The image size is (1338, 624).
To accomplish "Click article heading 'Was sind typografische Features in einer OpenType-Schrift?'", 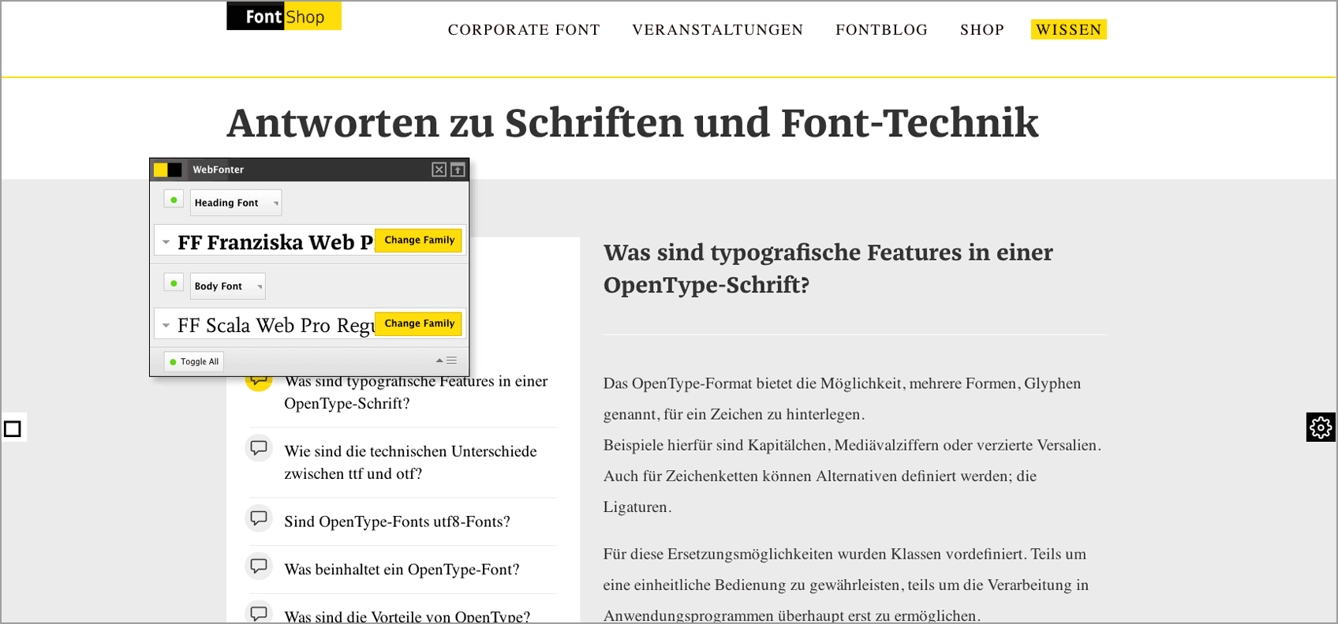I will coord(828,268).
